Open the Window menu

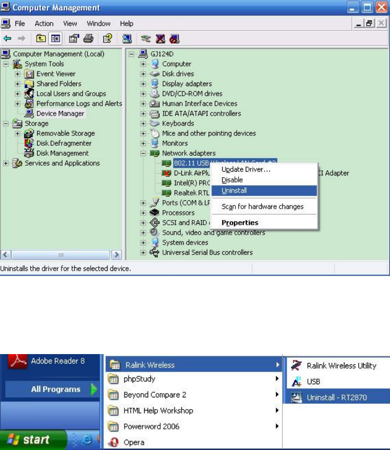98,24
